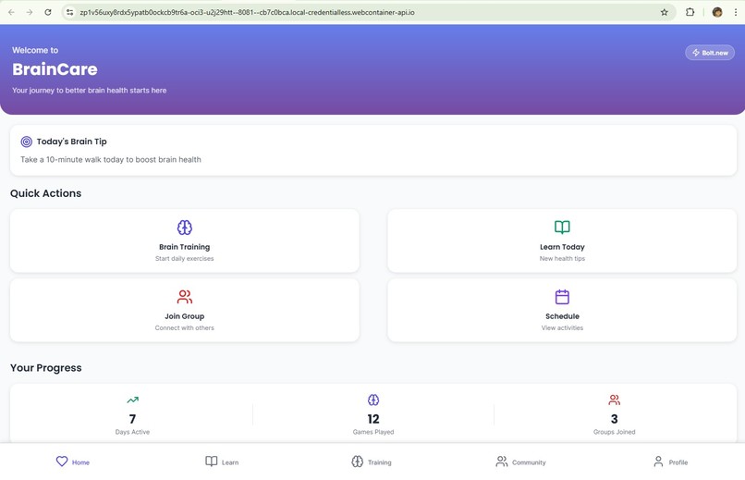
Task: Click the people icon in Join Group card
Action: pyautogui.click(x=184, y=297)
